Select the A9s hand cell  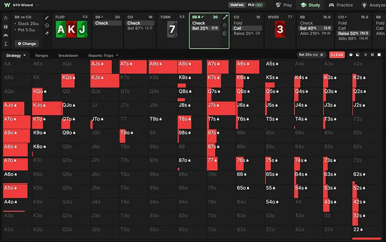[163, 67]
